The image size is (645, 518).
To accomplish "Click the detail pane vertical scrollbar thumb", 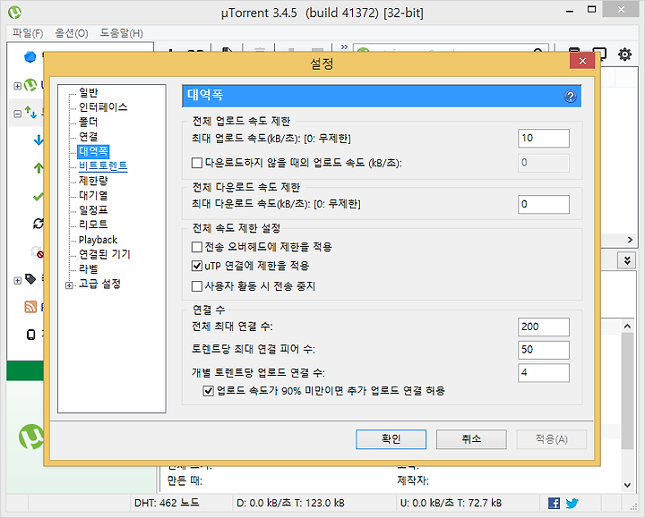I will click(627, 391).
